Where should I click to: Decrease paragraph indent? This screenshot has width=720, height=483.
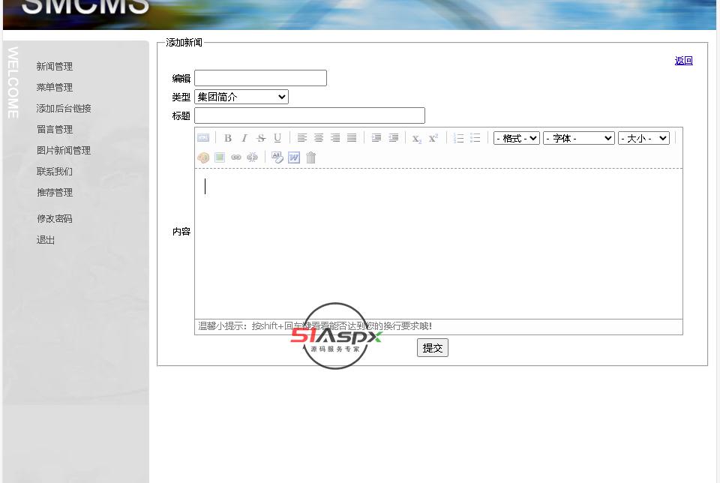(x=393, y=138)
